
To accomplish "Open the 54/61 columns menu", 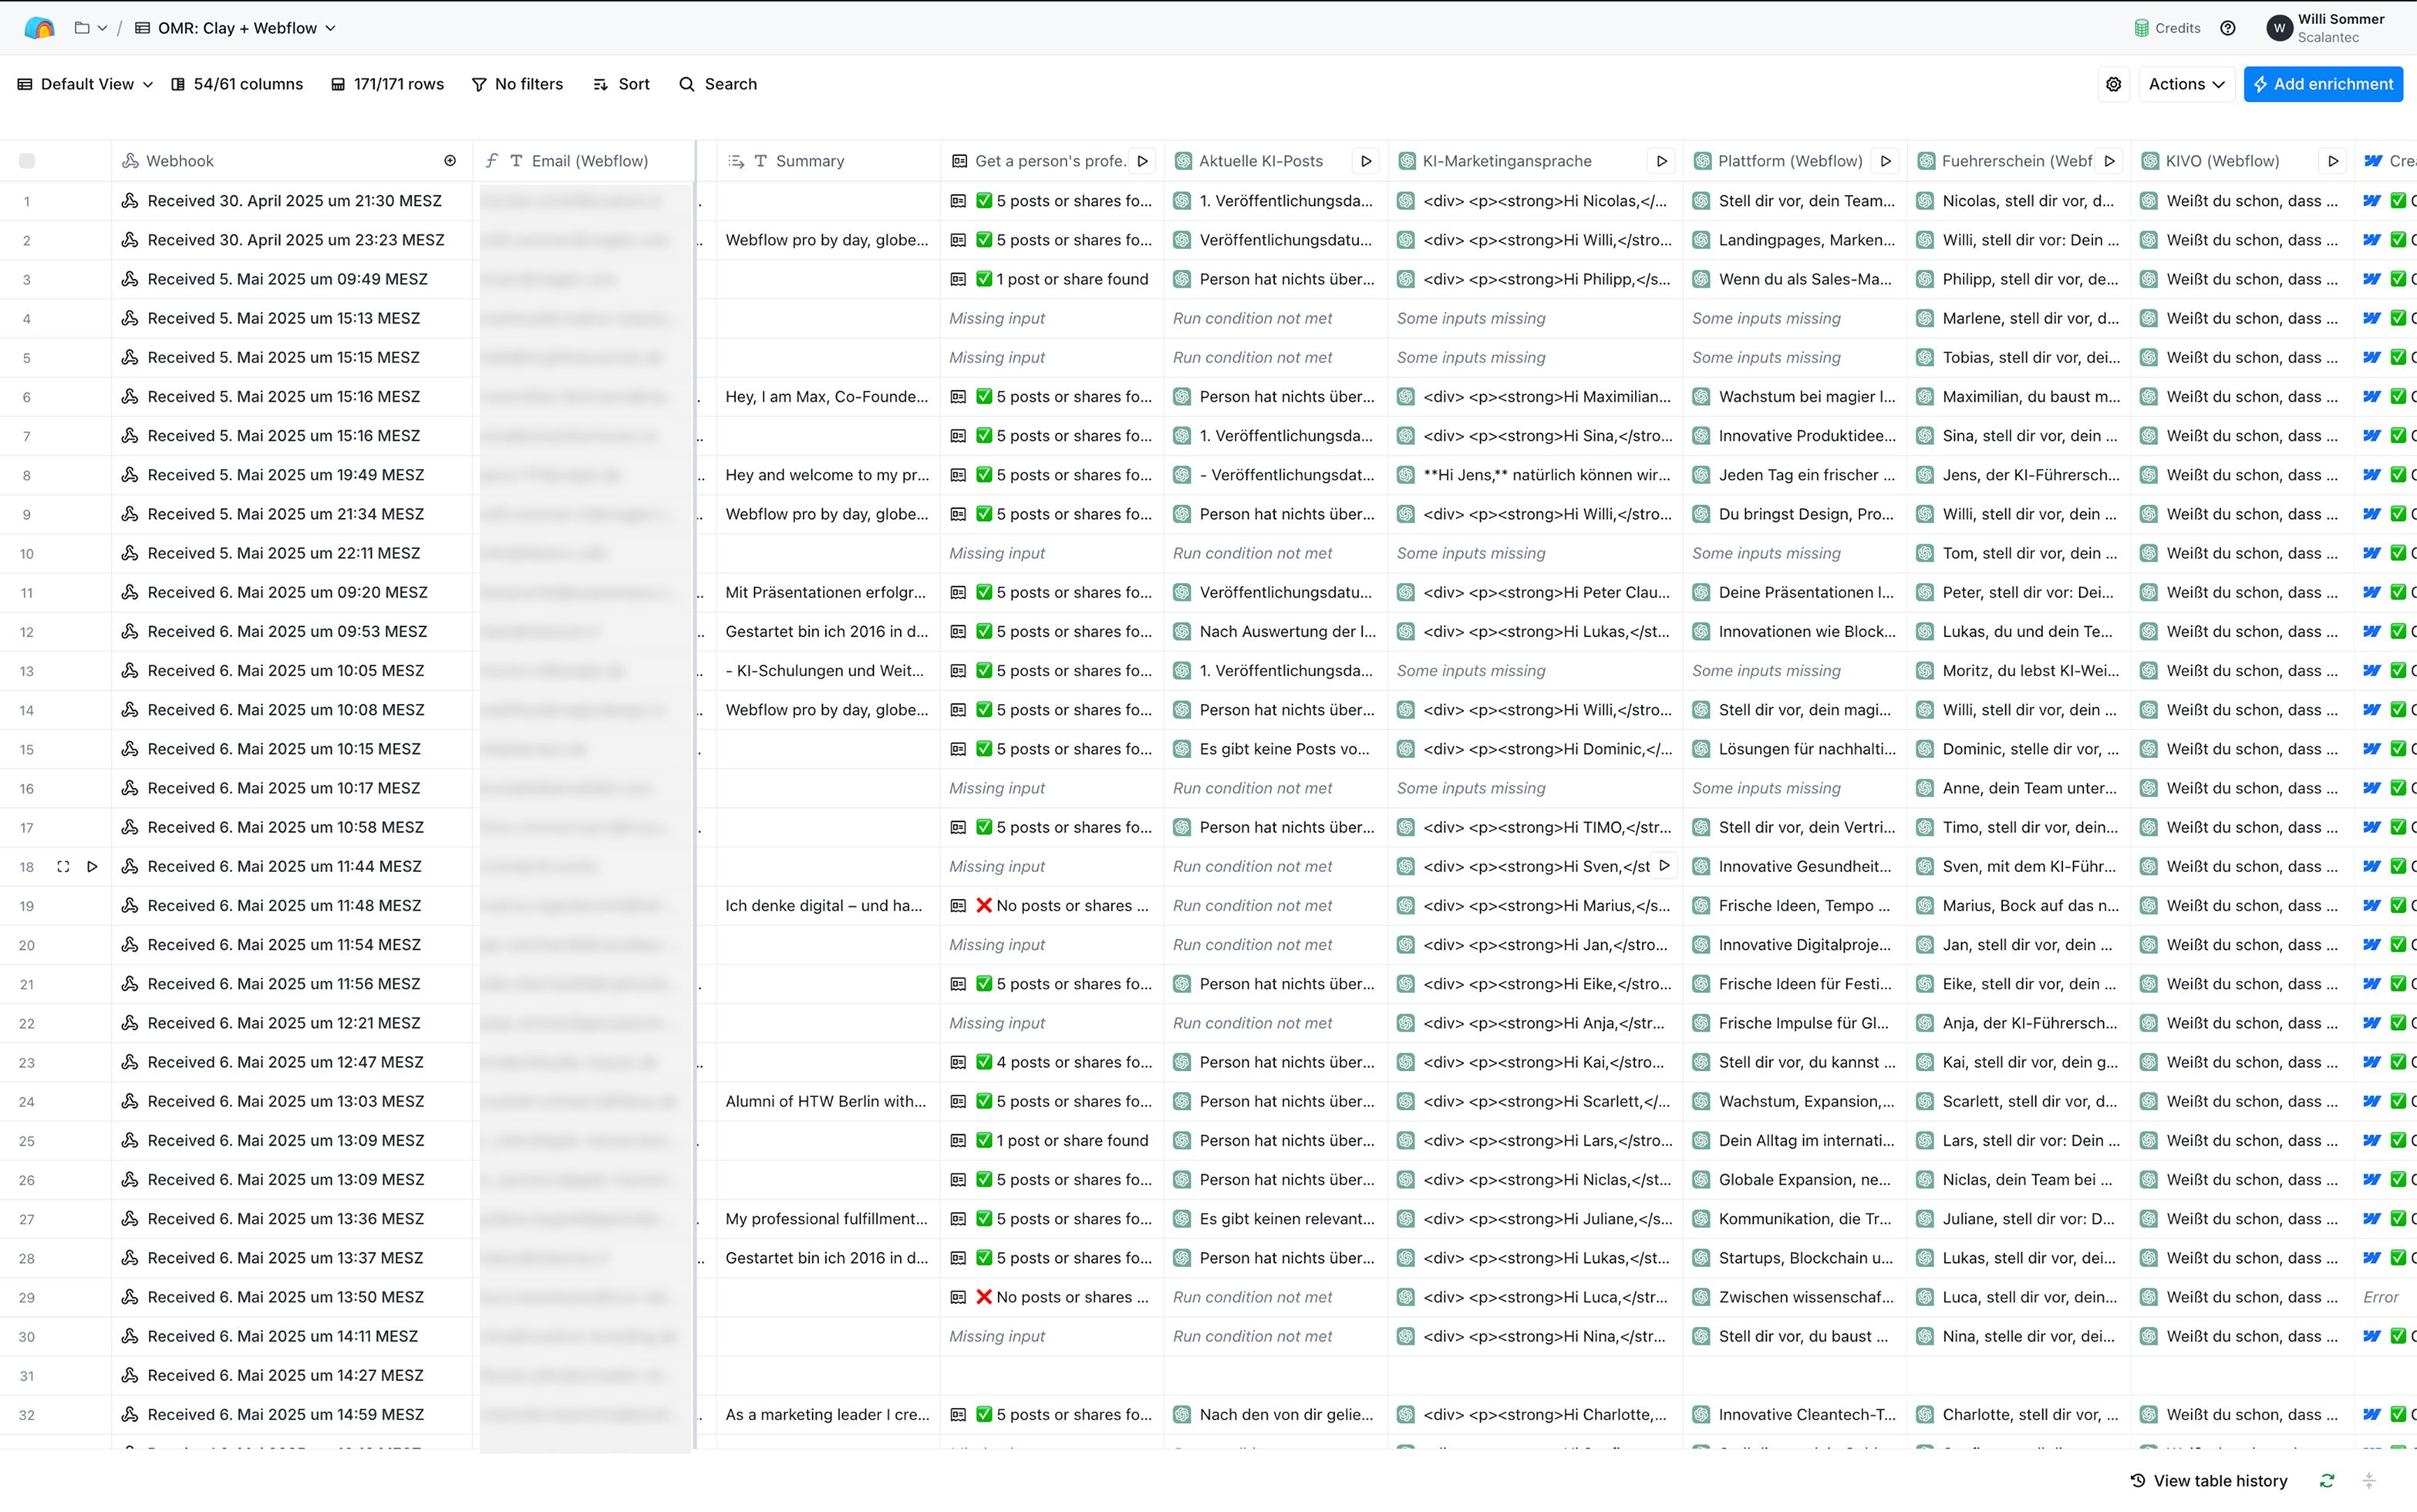I will click(237, 84).
